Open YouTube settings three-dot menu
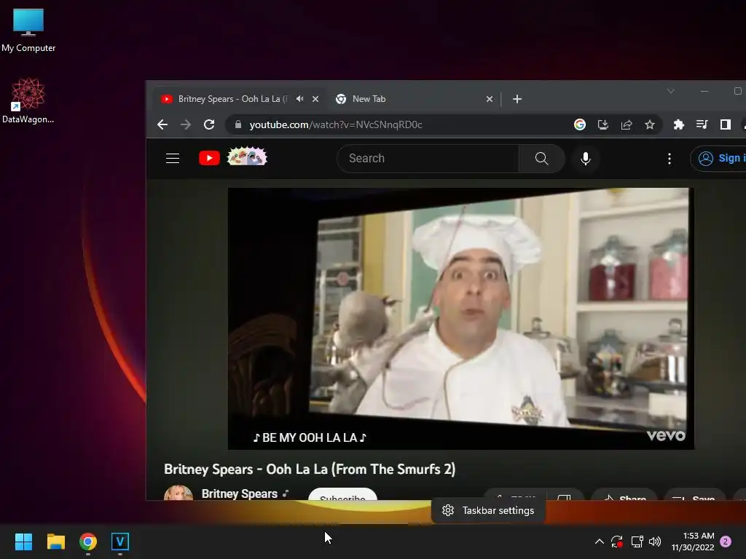Viewport: 746px width, 559px height. [x=670, y=158]
